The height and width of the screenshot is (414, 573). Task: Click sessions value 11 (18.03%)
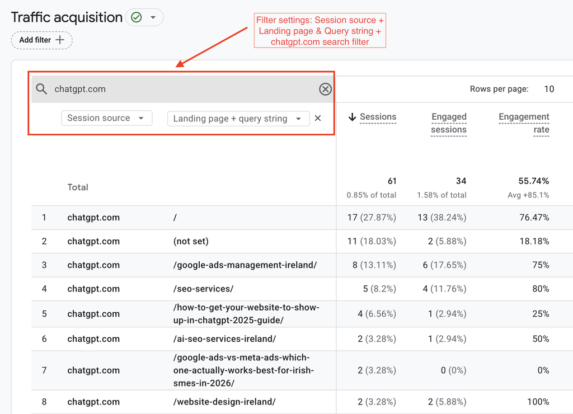(x=372, y=242)
